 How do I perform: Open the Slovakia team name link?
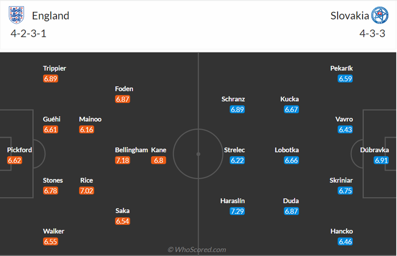(350, 15)
